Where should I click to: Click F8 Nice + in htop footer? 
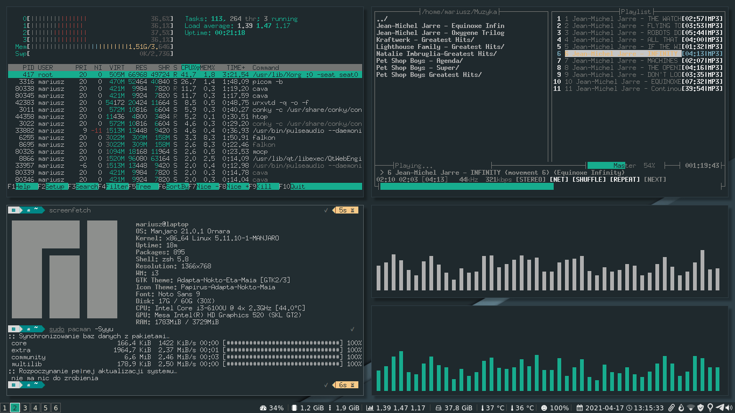pyautogui.click(x=234, y=187)
